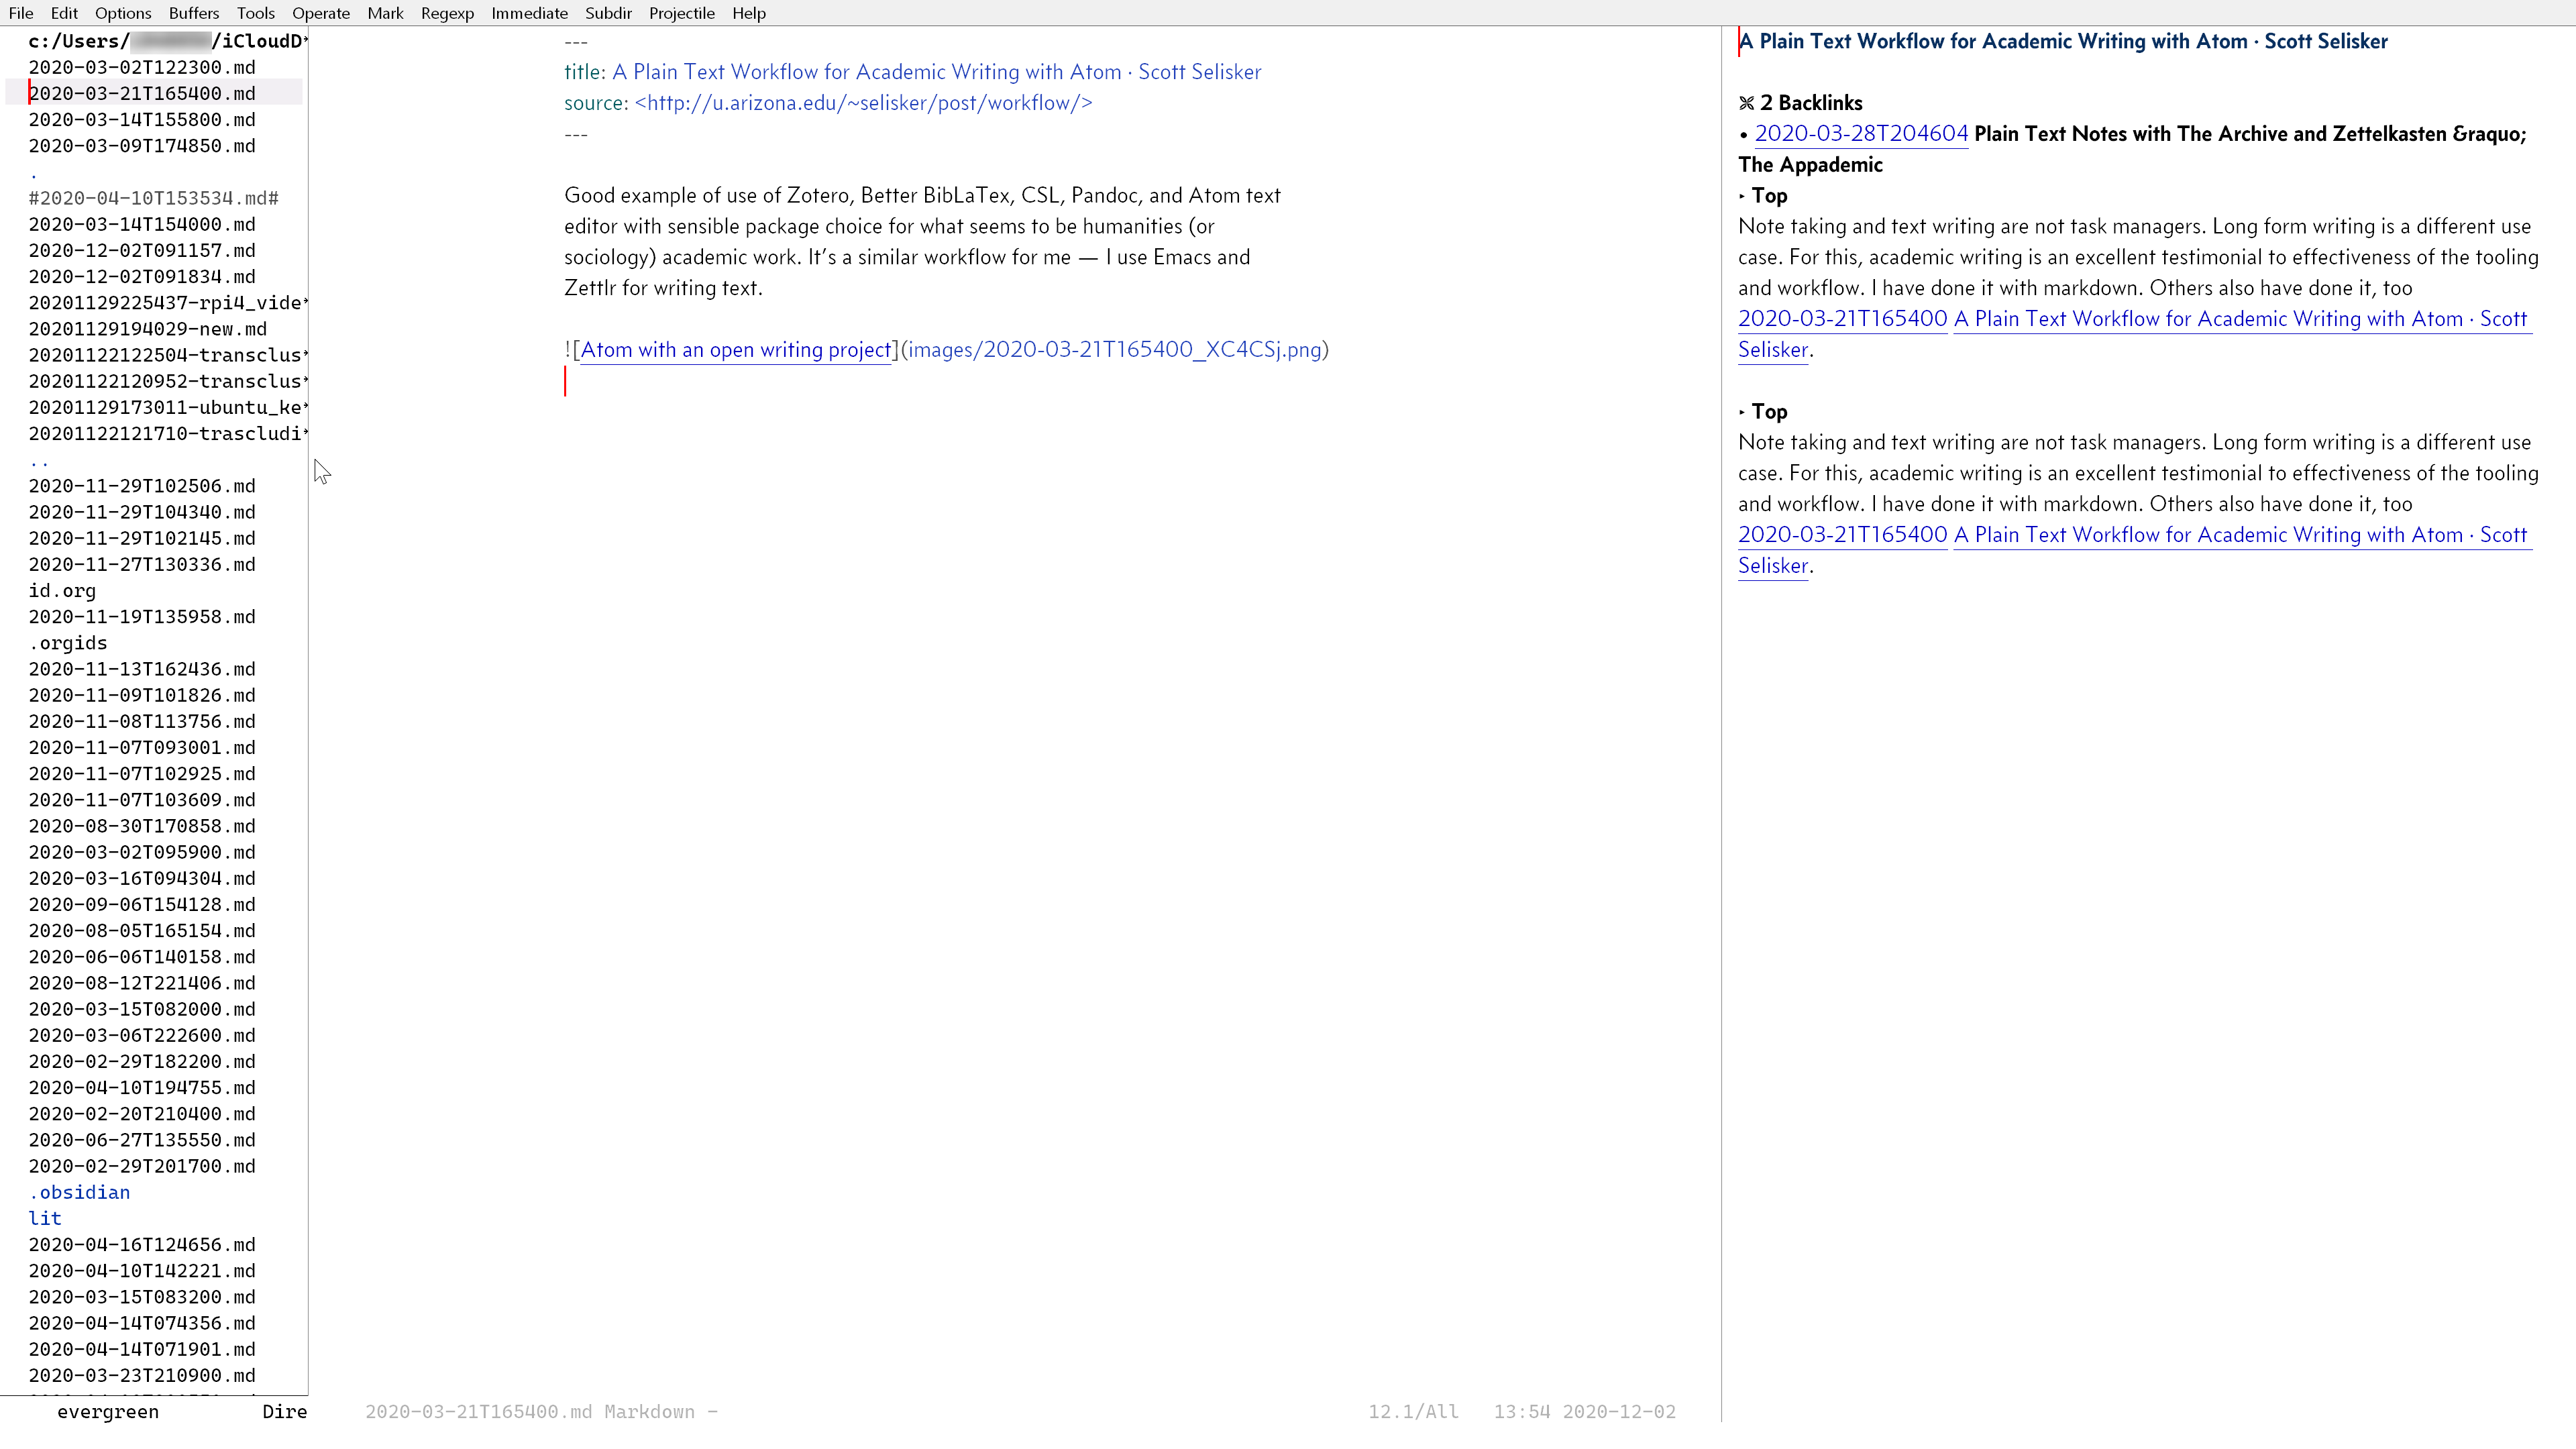Viewport: 2576px width, 1449px height.
Task: Click the icon beside 2 Backlinks heading
Action: coord(1746,103)
